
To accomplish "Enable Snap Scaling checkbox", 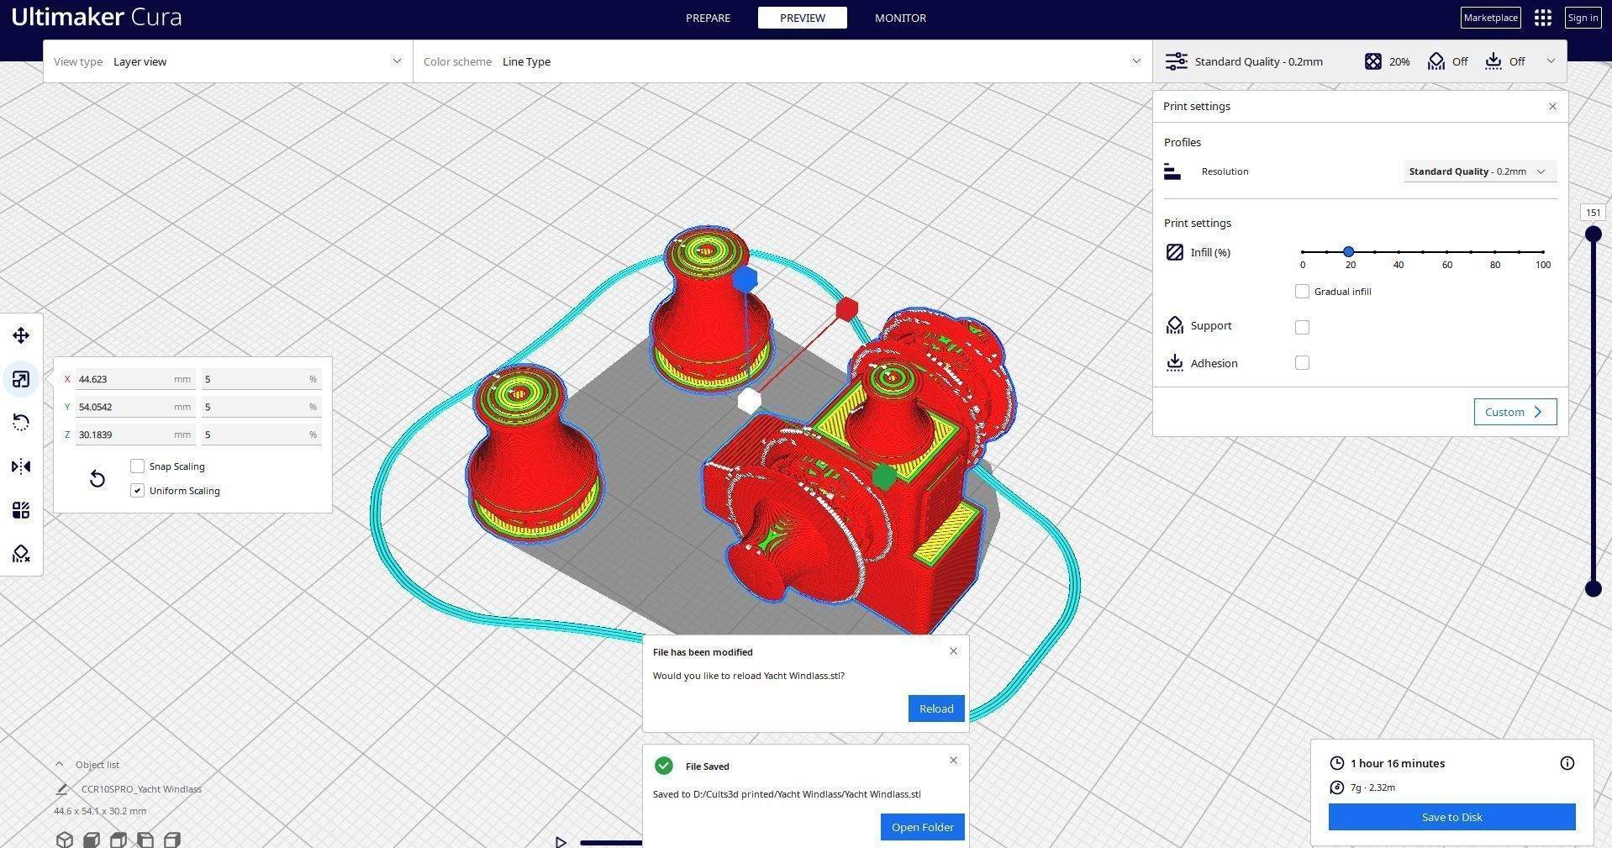I will click(138, 466).
